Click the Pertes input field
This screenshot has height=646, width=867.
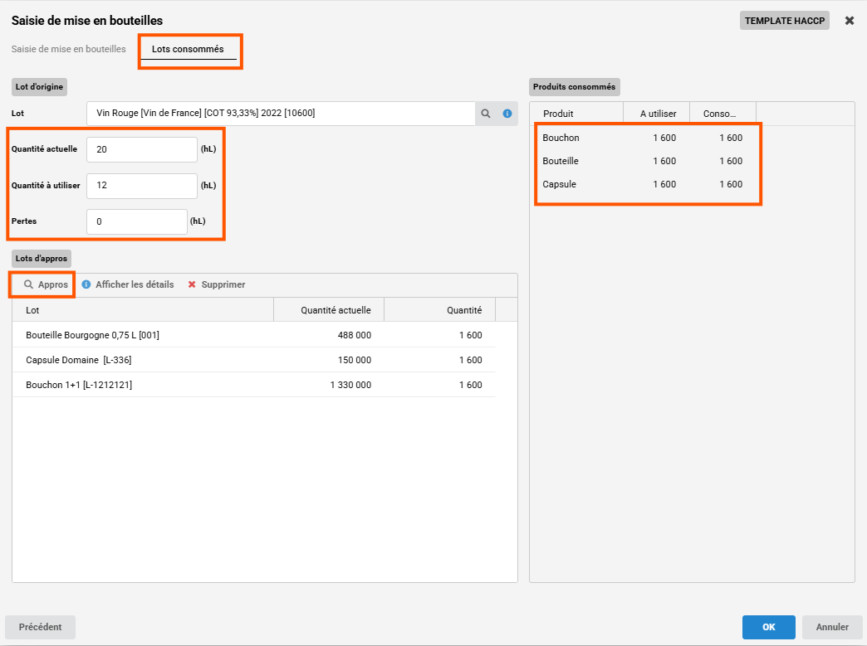[x=136, y=221]
